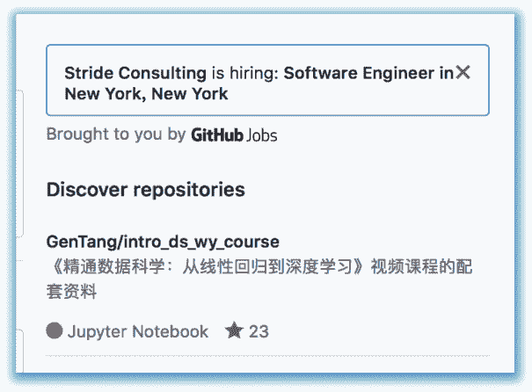Click the star icon beside 23
The height and width of the screenshot is (392, 532).
tap(234, 330)
